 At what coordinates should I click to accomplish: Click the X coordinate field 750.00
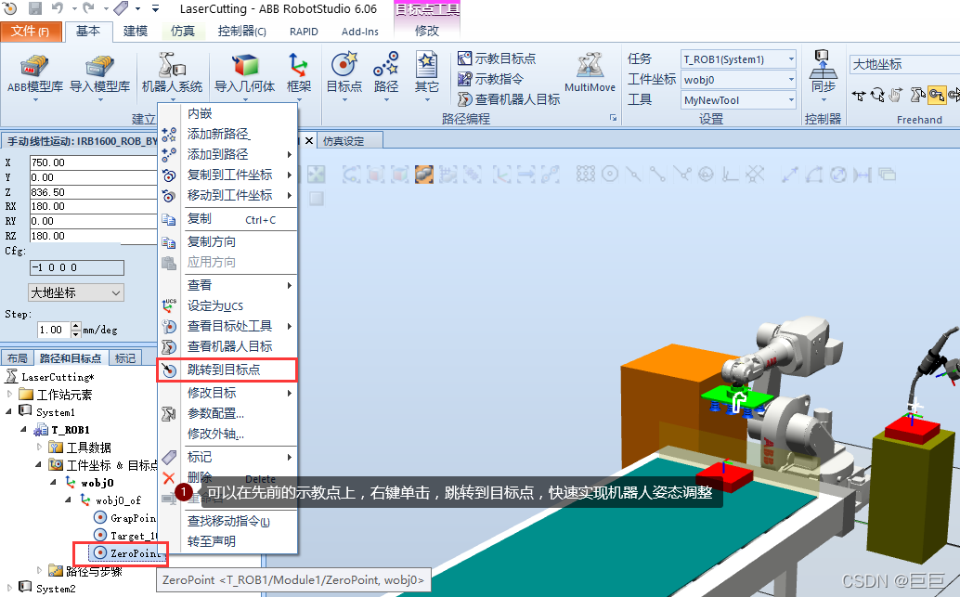94,162
